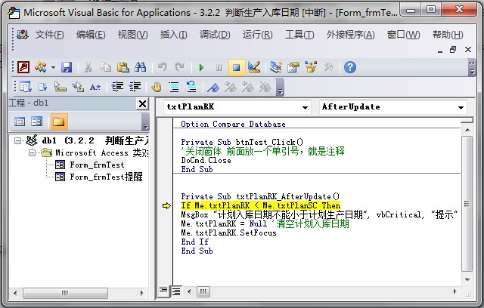Open the 外接程序(A) menu

(x=351, y=35)
